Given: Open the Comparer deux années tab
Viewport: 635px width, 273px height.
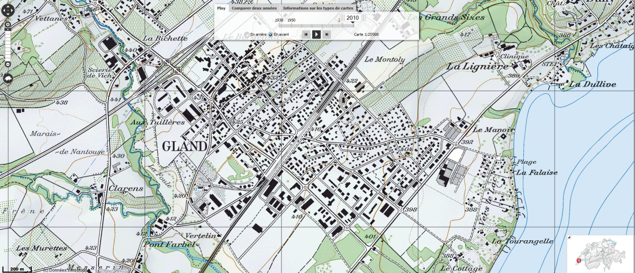Looking at the screenshot, I should (x=253, y=8).
